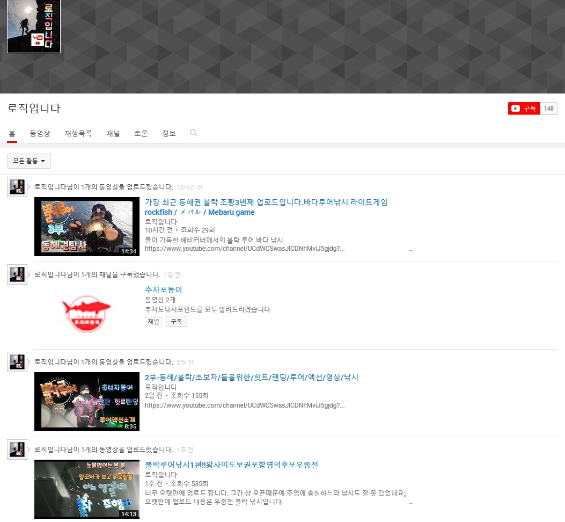The height and width of the screenshot is (522, 565).
Task: Open the 모든 활동 filter dropdown
Action: (29, 161)
